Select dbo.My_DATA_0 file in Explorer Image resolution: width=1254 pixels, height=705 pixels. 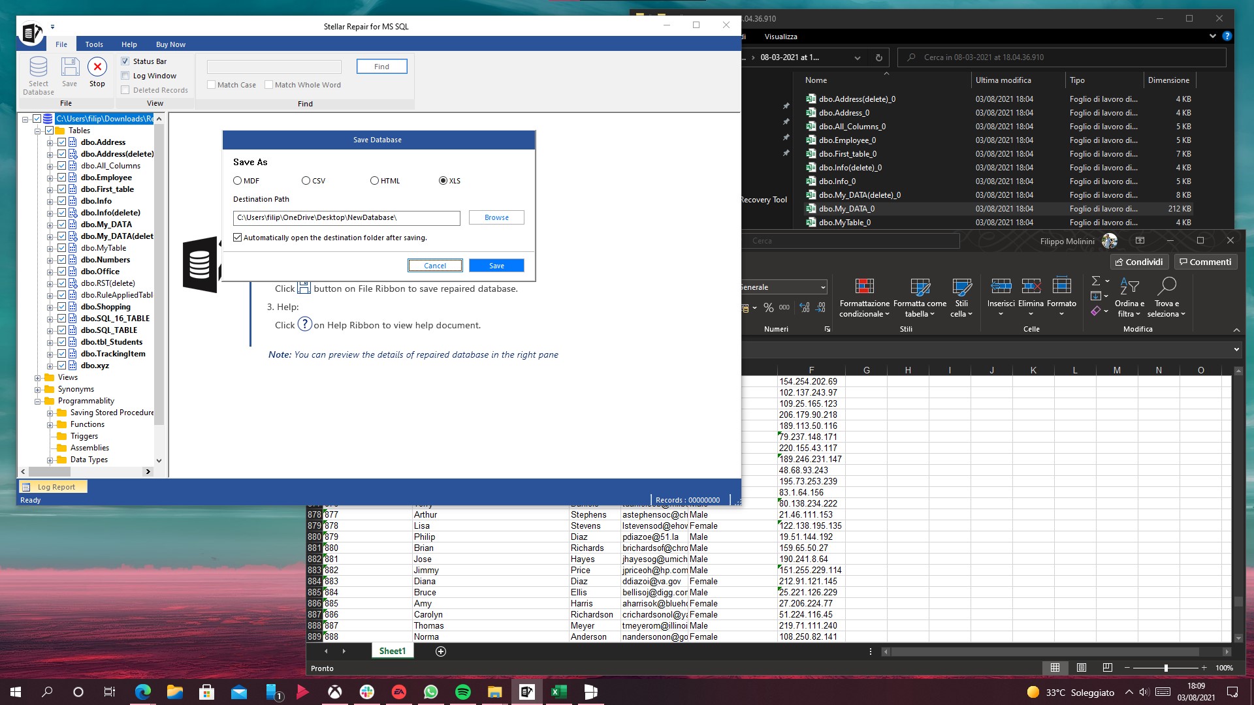[x=999, y=209]
